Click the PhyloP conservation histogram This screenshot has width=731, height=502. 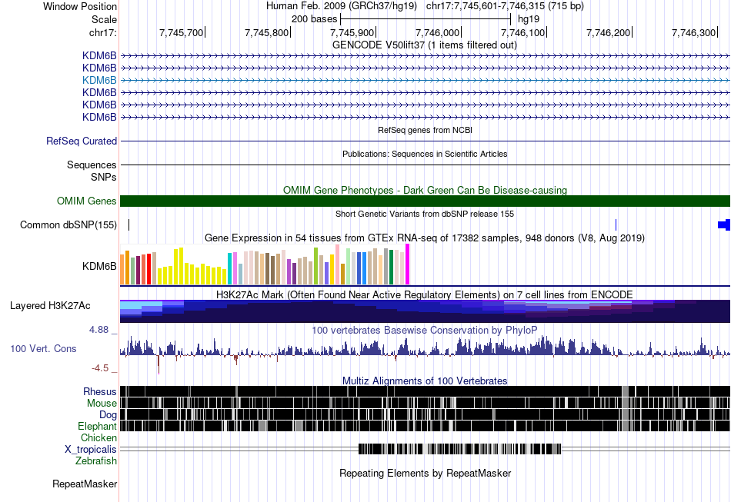[426, 354]
